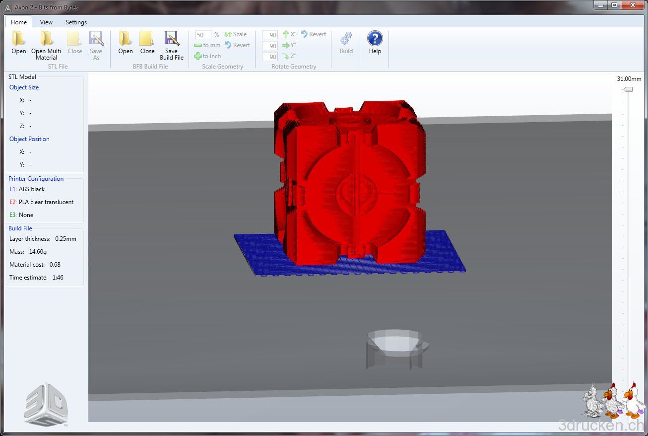Click Revert under Scale Geometry
The height and width of the screenshot is (436, 648).
(x=238, y=45)
